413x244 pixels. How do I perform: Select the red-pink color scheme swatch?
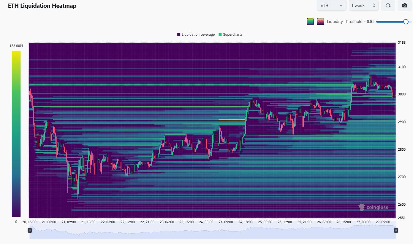(320, 22)
